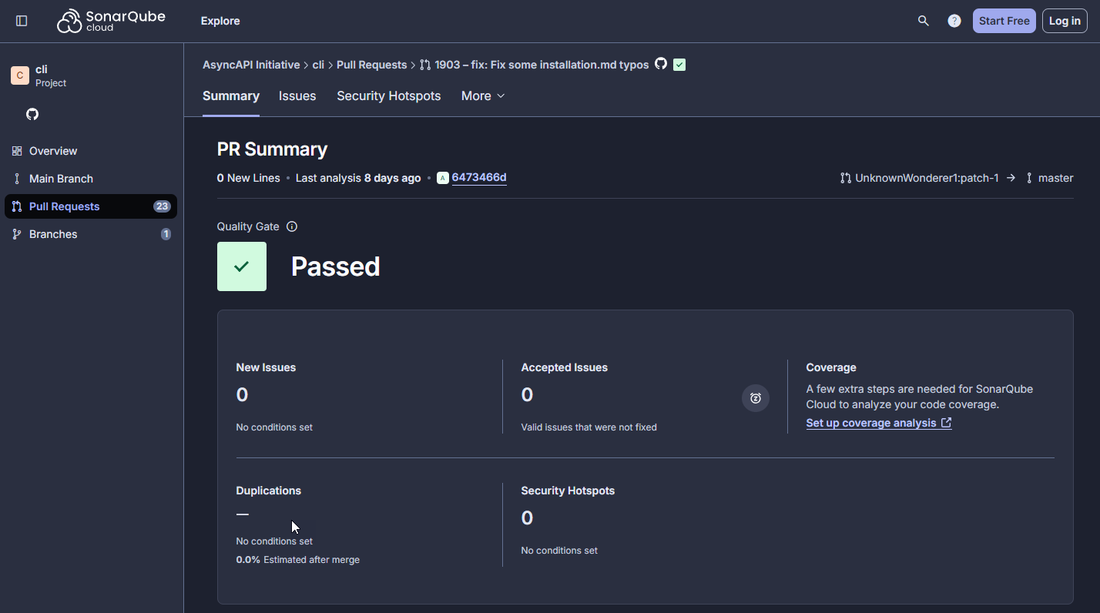This screenshot has height=613, width=1100.
Task: Open the search magnifier icon
Action: (x=923, y=21)
